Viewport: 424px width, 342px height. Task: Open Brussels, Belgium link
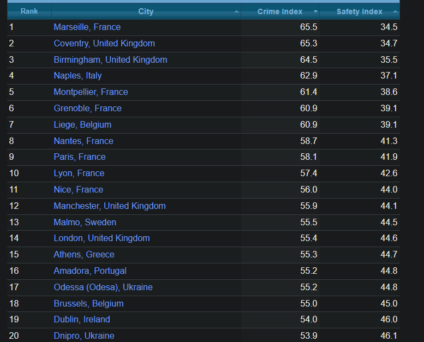tap(88, 304)
